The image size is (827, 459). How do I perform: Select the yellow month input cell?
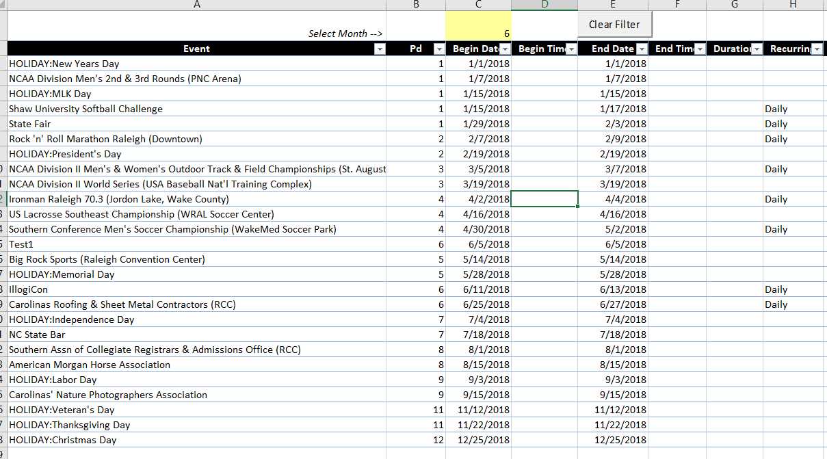(478, 26)
